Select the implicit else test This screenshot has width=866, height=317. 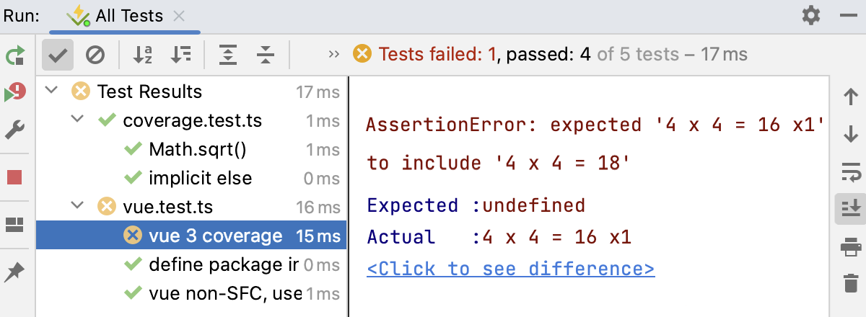[x=200, y=178]
